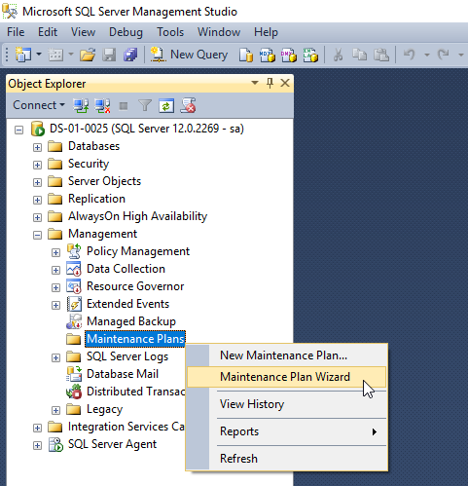Click the Database Engine Query icon
The height and width of the screenshot is (486, 468).
click(246, 55)
